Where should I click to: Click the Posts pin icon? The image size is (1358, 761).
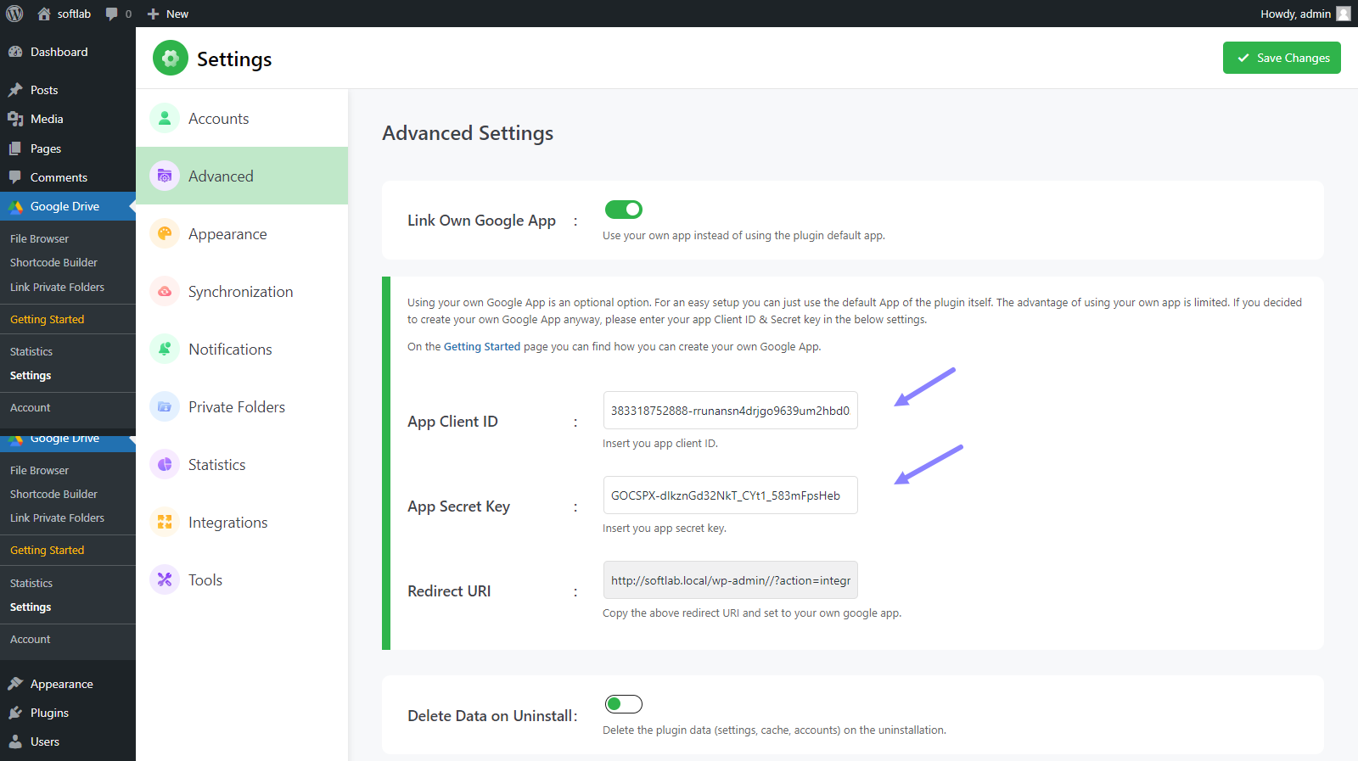(x=15, y=90)
